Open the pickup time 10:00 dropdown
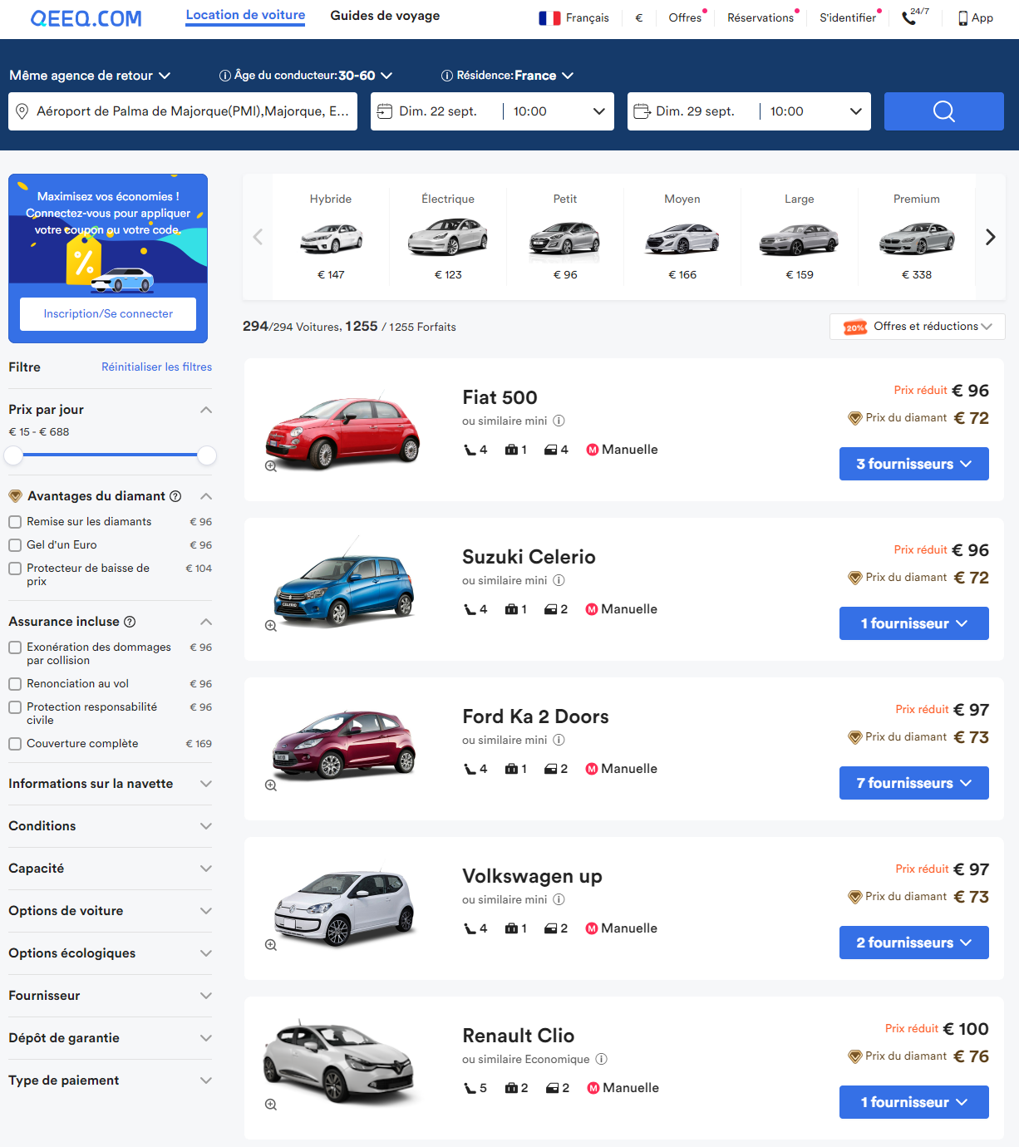 (559, 111)
